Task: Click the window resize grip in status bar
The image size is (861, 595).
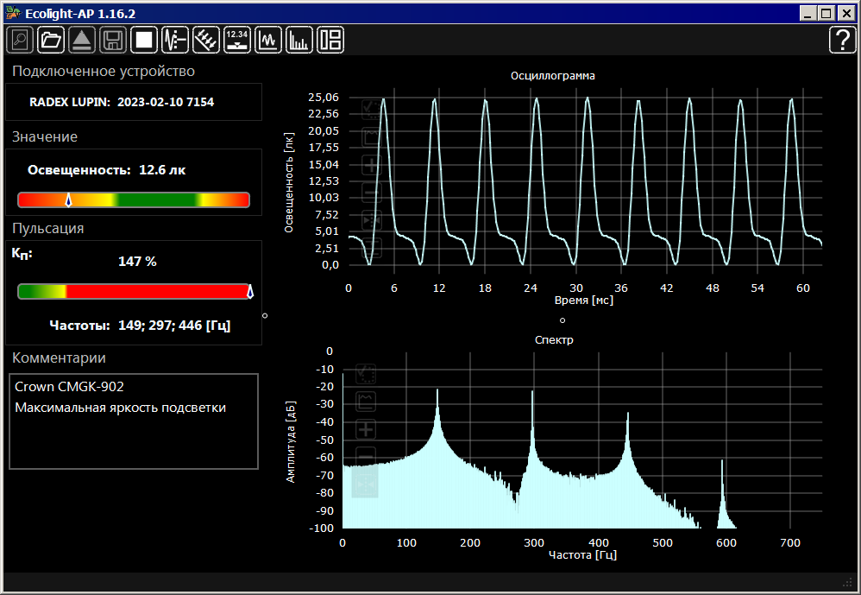Action: click(846, 582)
